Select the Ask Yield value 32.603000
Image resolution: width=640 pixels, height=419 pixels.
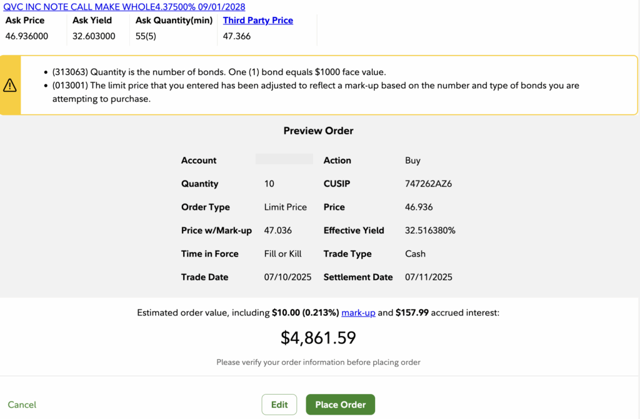pos(94,36)
